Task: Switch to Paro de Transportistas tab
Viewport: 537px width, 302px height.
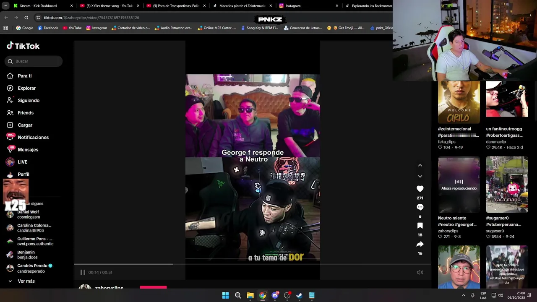Action: click(x=176, y=6)
